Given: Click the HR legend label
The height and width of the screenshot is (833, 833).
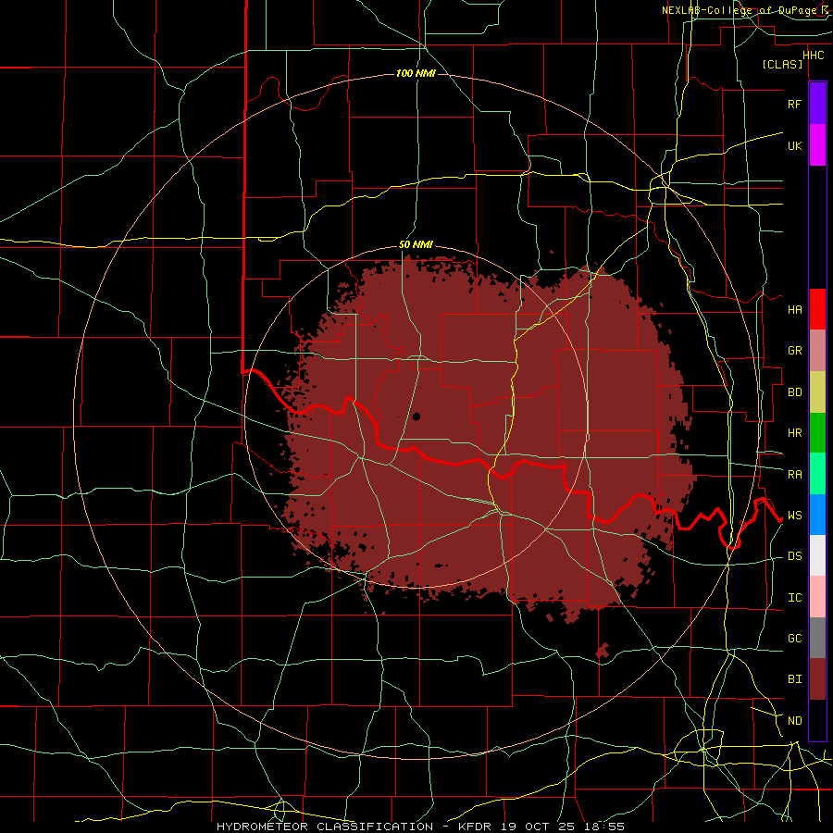Looking at the screenshot, I should (x=794, y=433).
